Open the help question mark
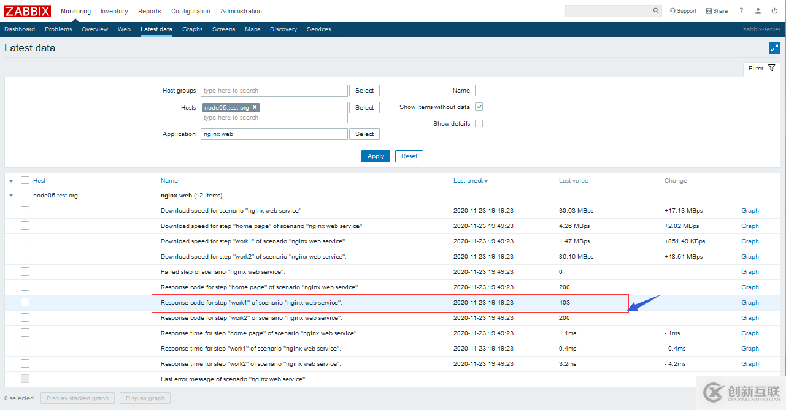786x410 pixels. coord(741,11)
